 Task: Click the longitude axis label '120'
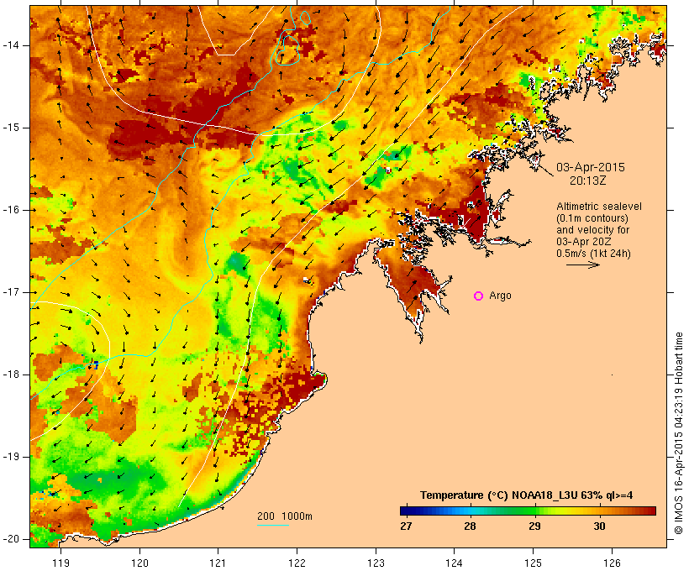pyautogui.click(x=139, y=563)
